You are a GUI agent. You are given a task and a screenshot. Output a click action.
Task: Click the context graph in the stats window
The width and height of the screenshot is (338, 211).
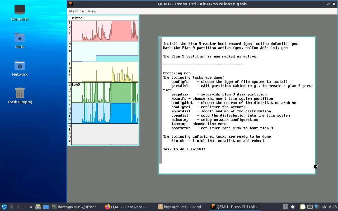[105, 113]
